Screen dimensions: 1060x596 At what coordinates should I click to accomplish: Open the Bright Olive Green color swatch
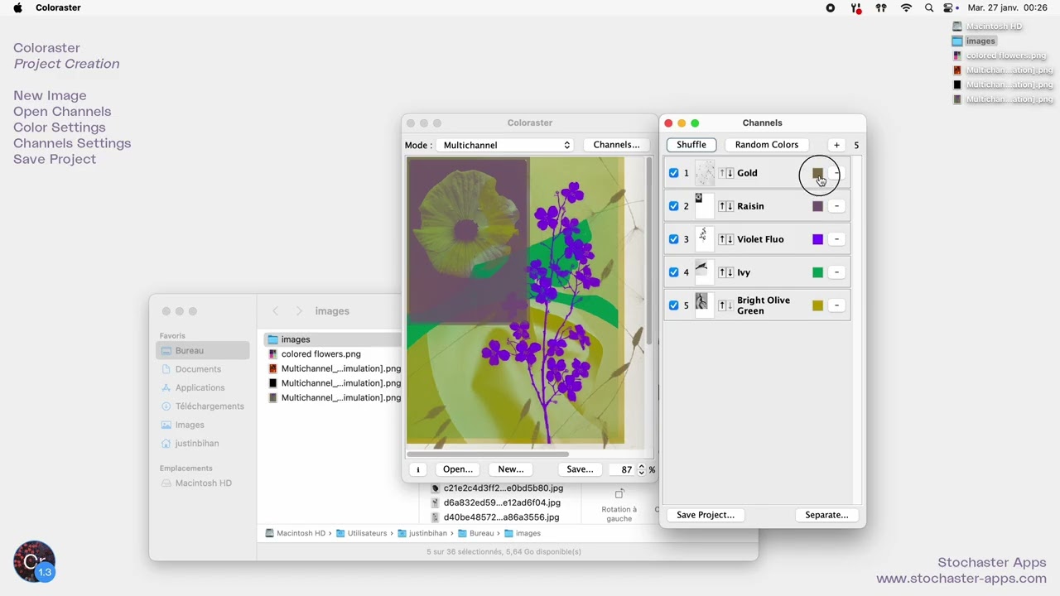coord(817,305)
